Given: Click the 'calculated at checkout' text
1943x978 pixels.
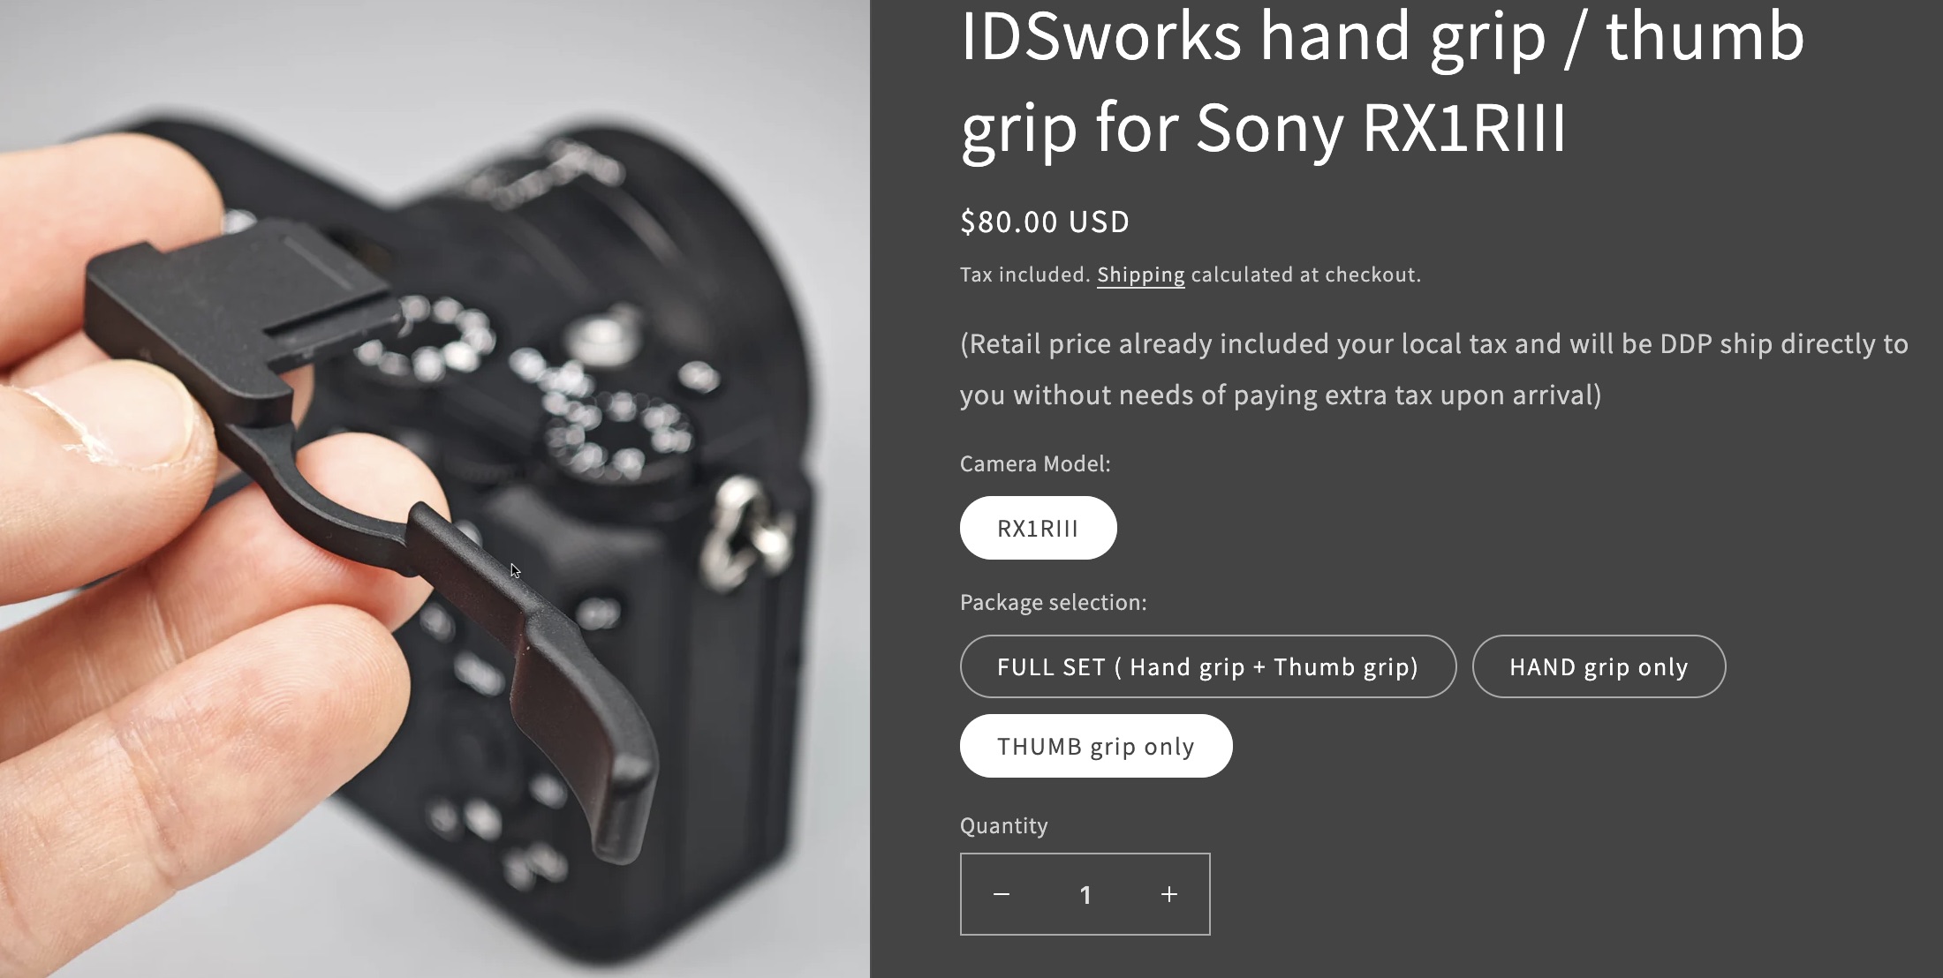Looking at the screenshot, I should pyautogui.click(x=1305, y=275).
